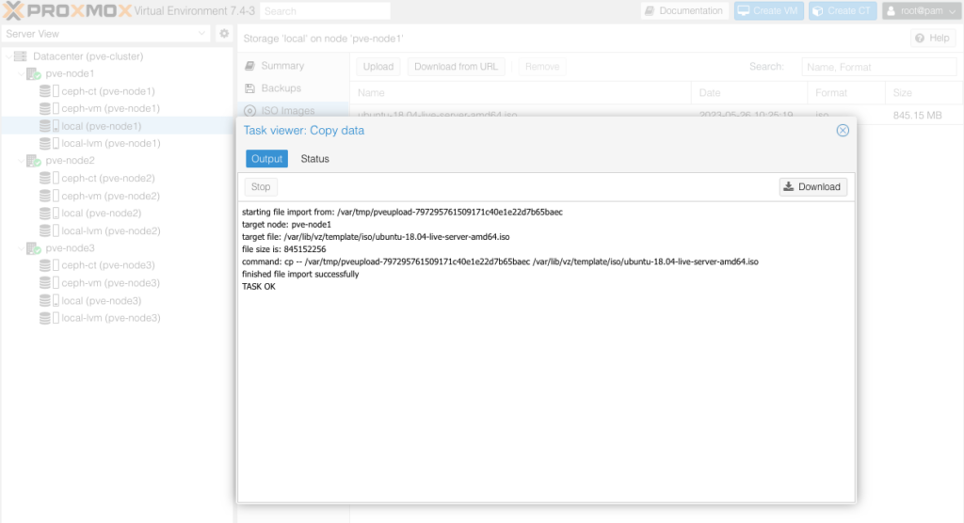Sort by the Date column header
Screen dimensions: 964x523
[x=749, y=93]
